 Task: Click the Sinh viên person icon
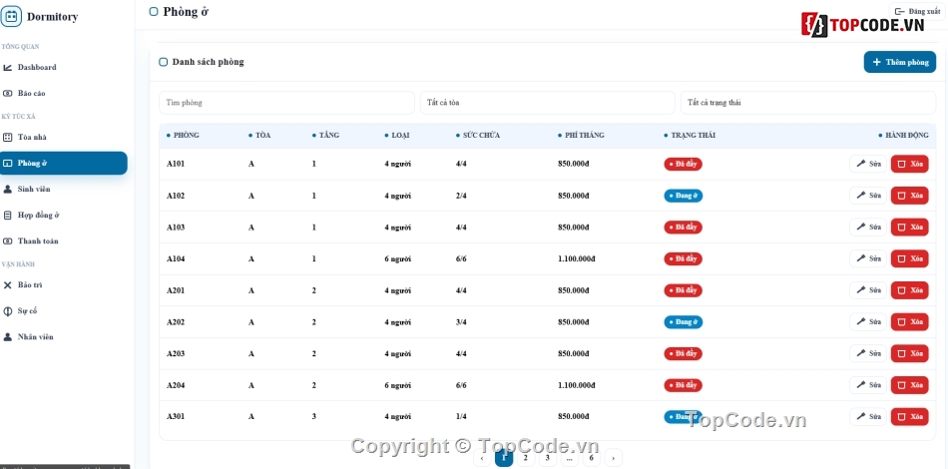(7, 190)
